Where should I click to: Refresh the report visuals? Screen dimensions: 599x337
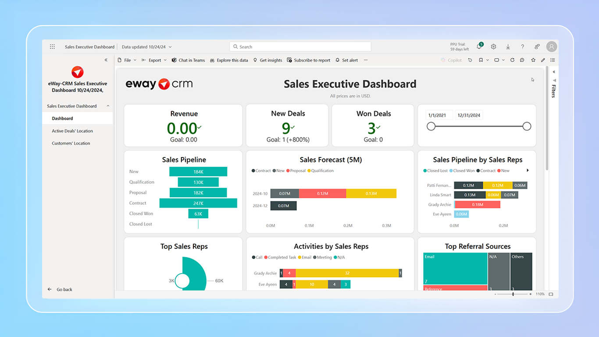tap(512, 60)
